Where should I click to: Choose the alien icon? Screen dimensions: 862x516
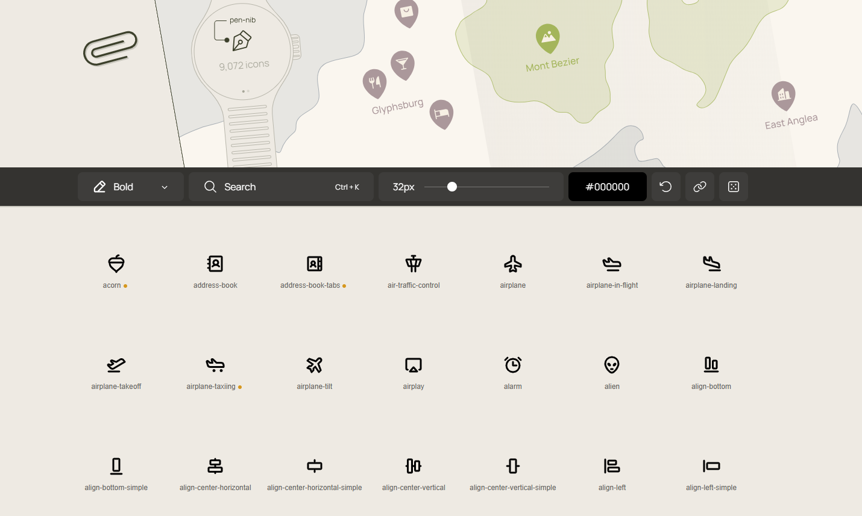[612, 365]
